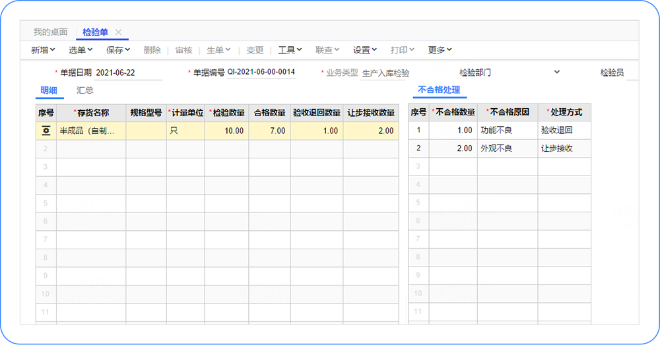The width and height of the screenshot is (660, 345).
Task: Click the 合格数量 column header
Action: [270, 113]
